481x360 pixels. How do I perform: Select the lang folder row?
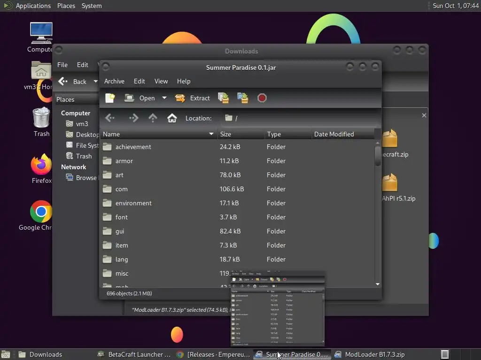(237, 260)
